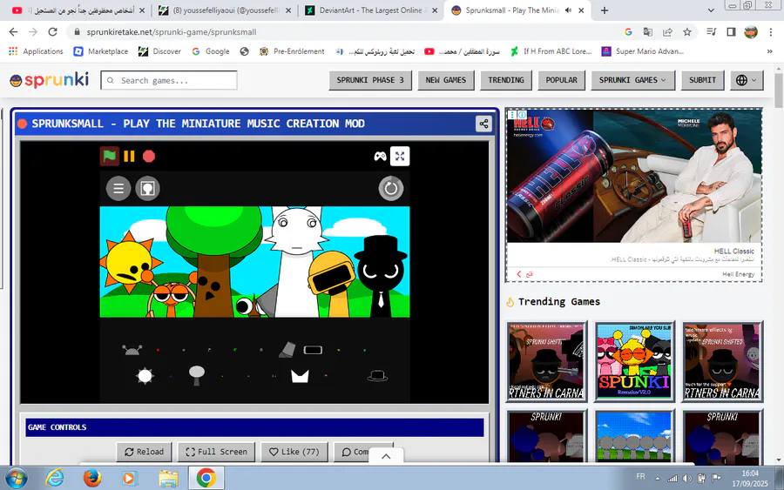Expand the bottom chevron-up panel tab

click(386, 456)
